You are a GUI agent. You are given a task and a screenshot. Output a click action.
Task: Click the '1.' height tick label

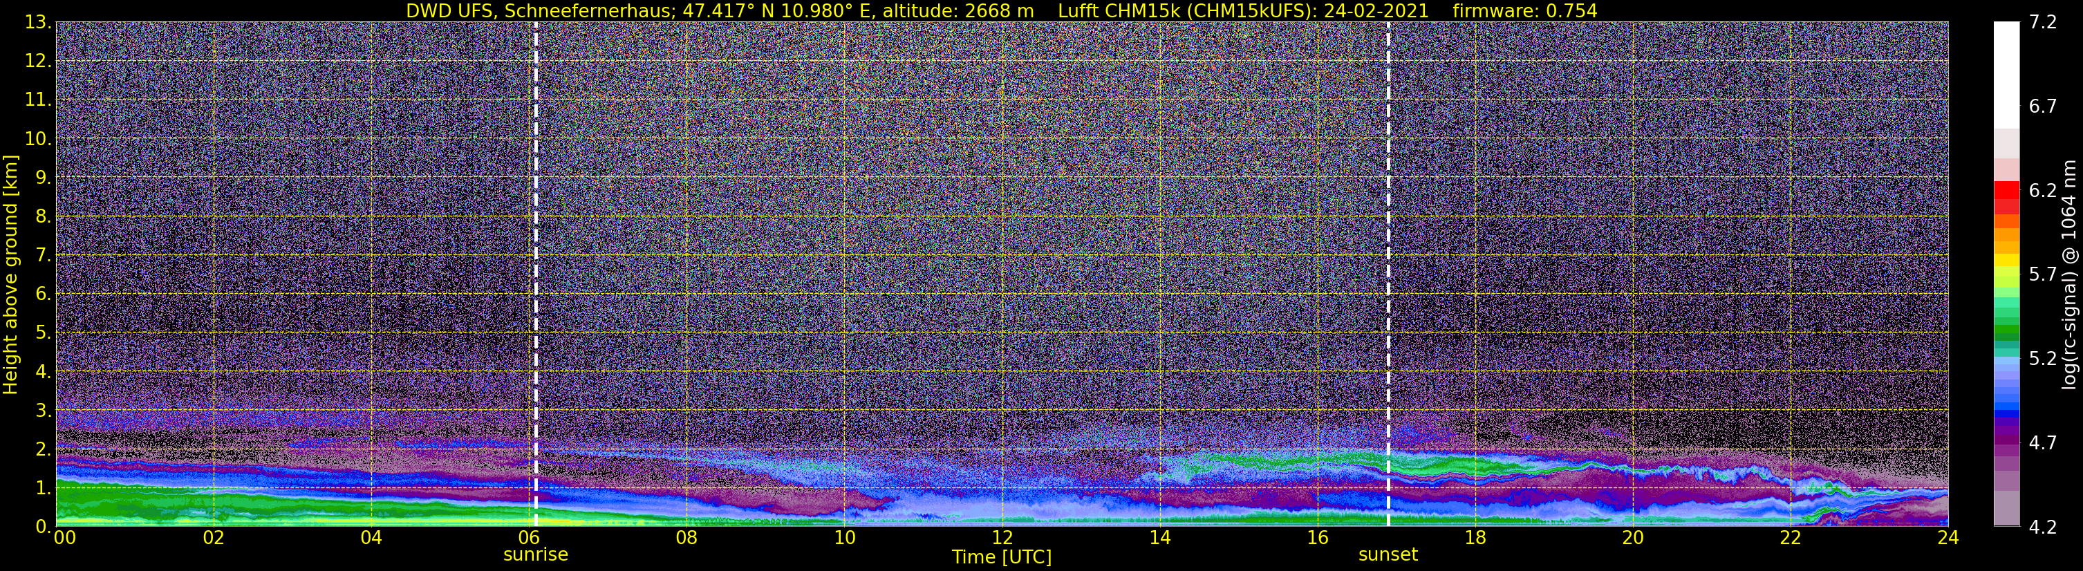(43, 487)
